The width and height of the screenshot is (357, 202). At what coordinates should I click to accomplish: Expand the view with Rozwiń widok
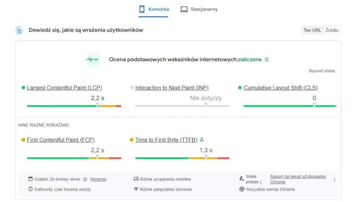[322, 71]
